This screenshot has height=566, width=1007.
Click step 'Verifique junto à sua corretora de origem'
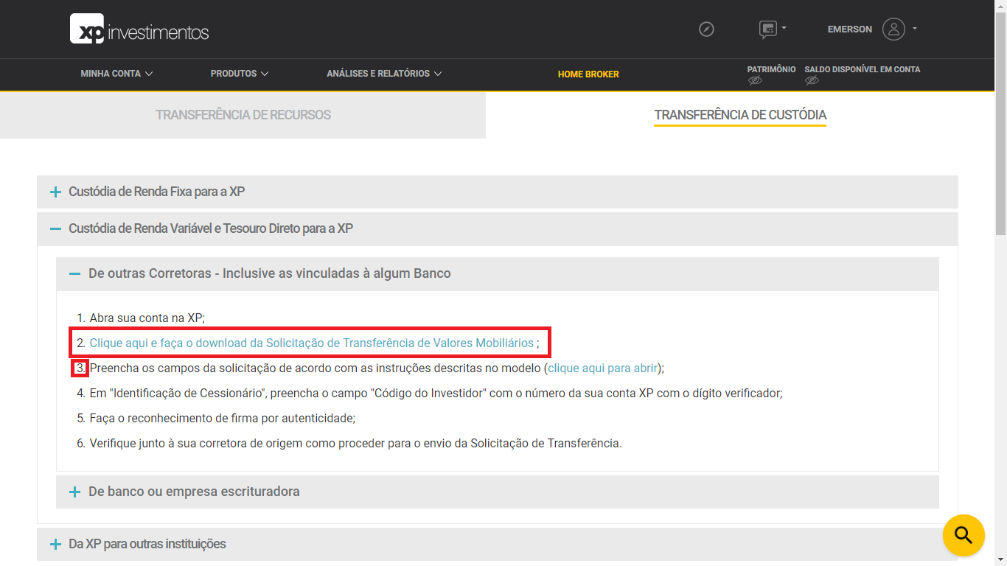[356, 444]
